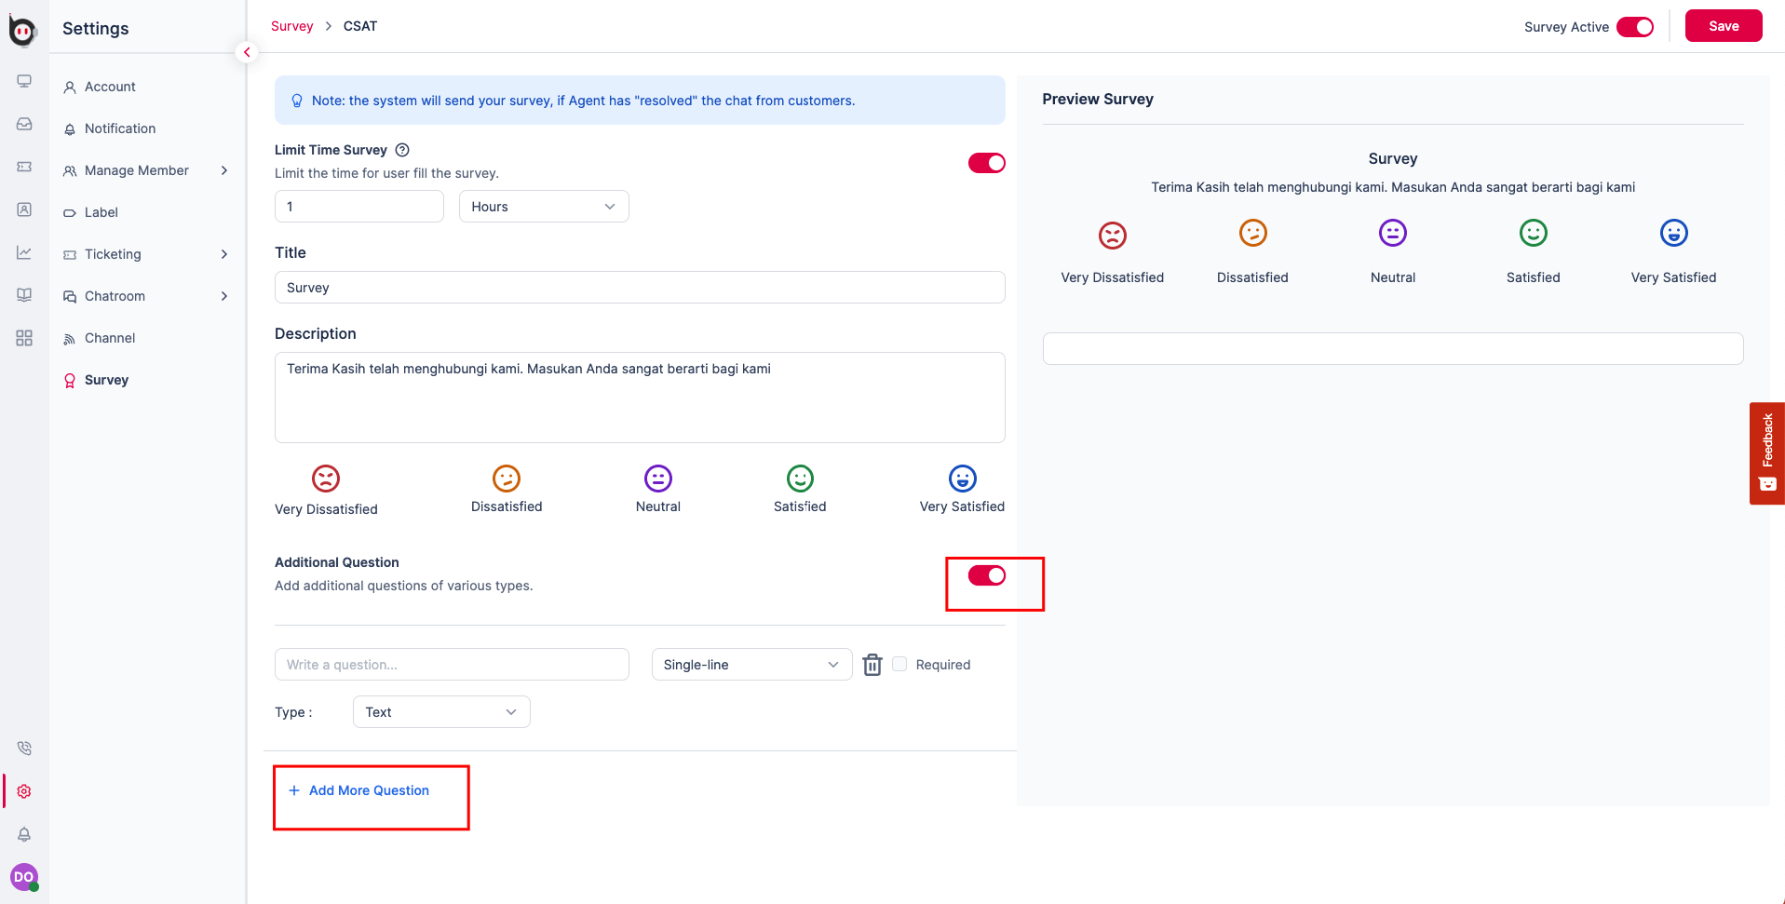Click the Neutral purple face in the editor

coord(657,479)
